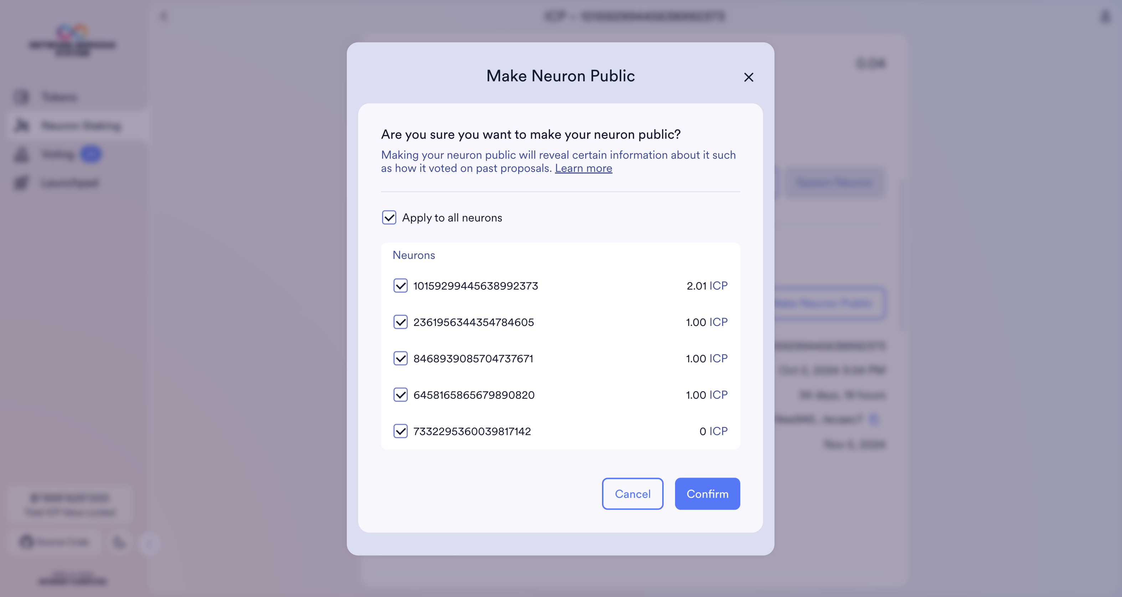1122x597 pixels.
Task: Uncheck neuron 10159299445638992373
Action: [401, 285]
